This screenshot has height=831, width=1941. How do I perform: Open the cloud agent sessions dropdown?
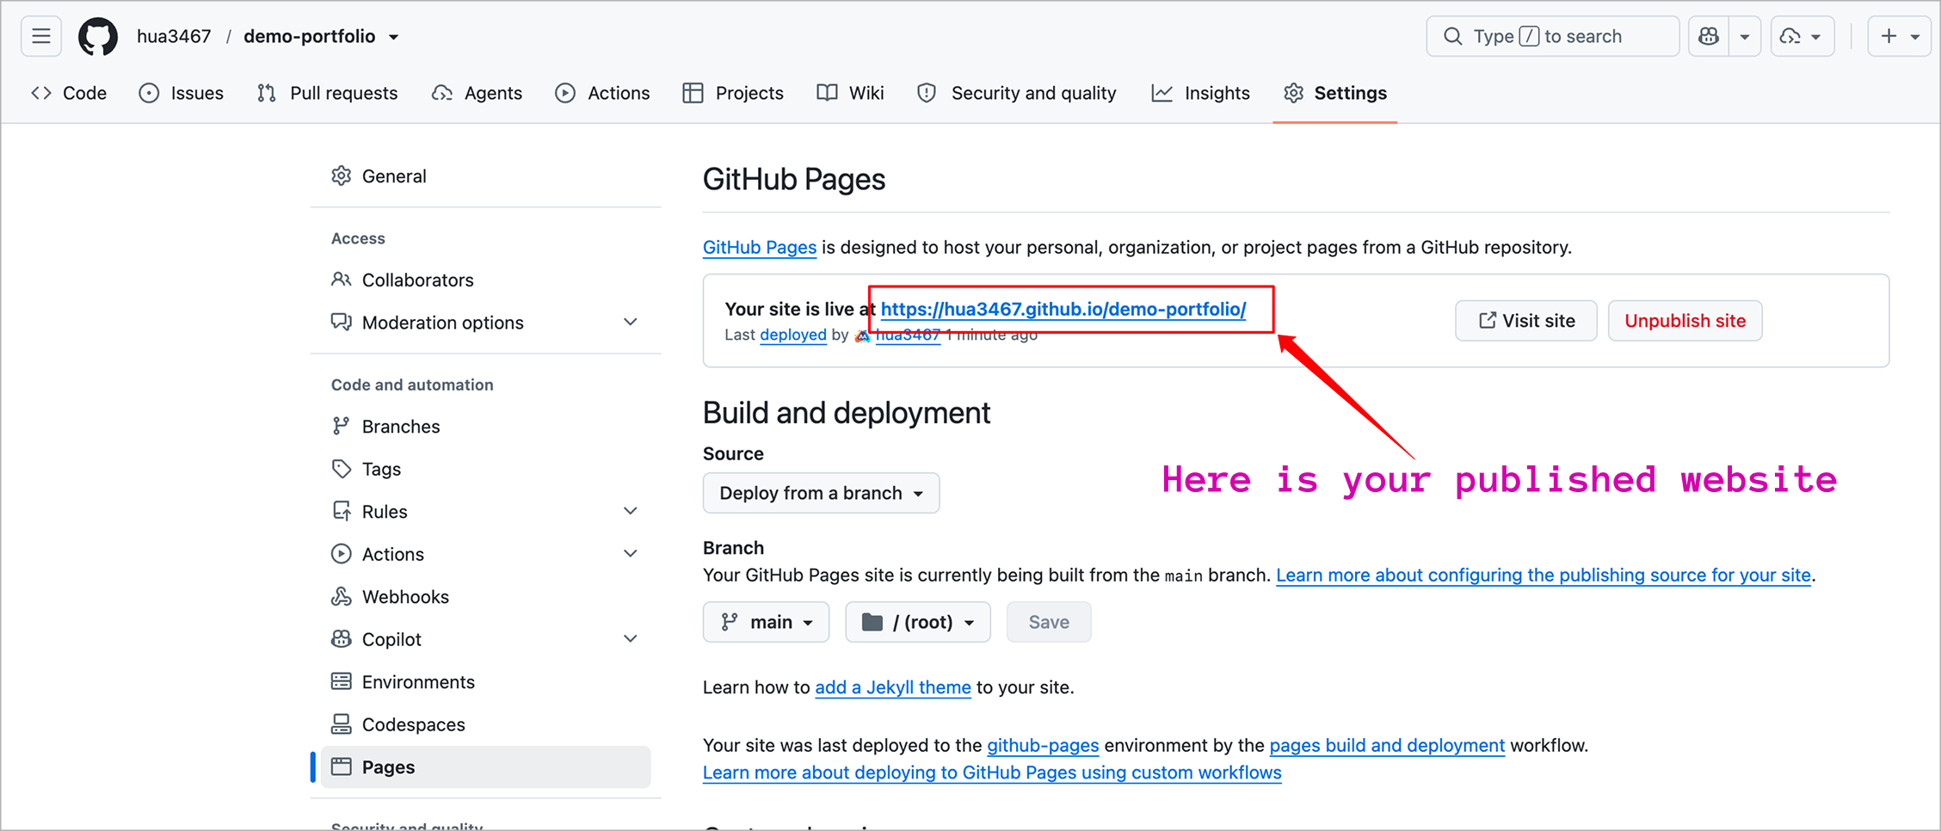tap(1802, 36)
